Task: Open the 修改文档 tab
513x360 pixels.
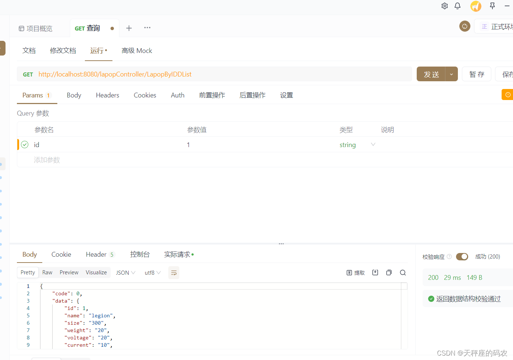Action: [63, 50]
